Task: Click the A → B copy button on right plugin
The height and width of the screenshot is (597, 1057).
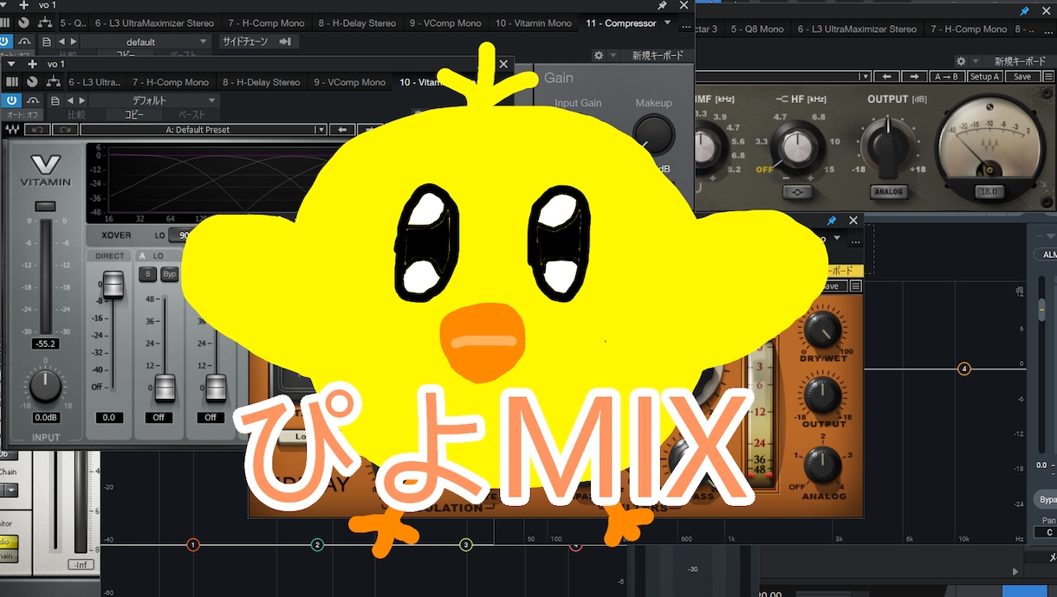Action: tap(949, 77)
